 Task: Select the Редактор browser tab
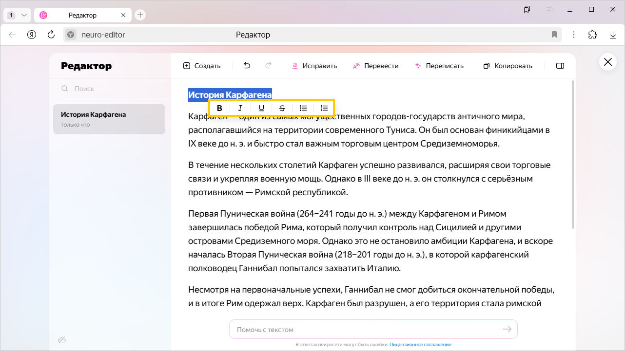[82, 15]
